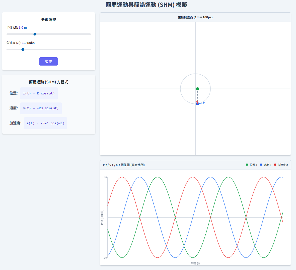Click the 角速度 (ω) slider handle
296x270 pixels.
click(23, 49)
